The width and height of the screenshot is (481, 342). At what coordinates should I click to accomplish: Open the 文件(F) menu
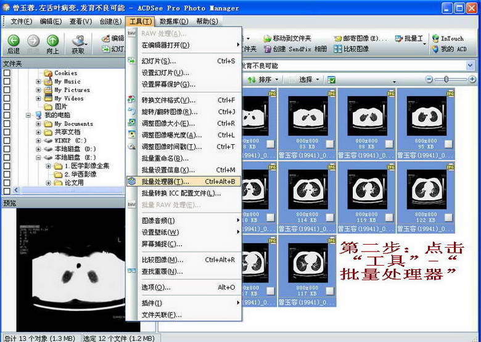coord(21,22)
